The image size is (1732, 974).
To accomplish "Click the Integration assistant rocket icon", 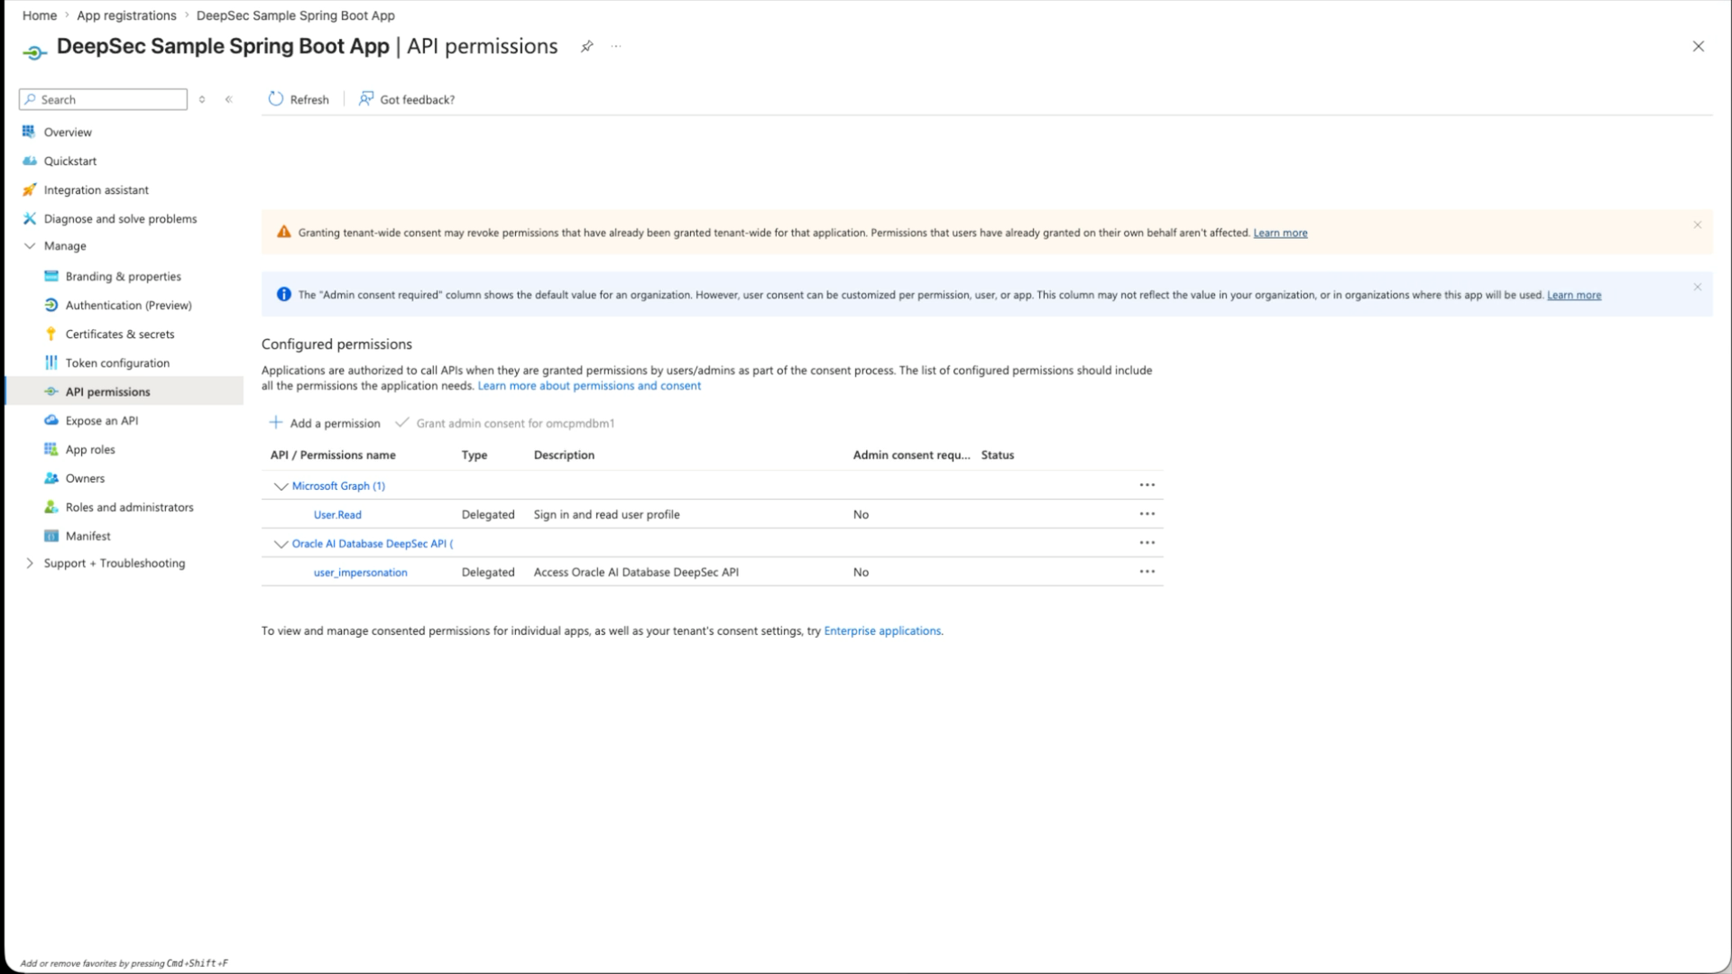I will (29, 189).
